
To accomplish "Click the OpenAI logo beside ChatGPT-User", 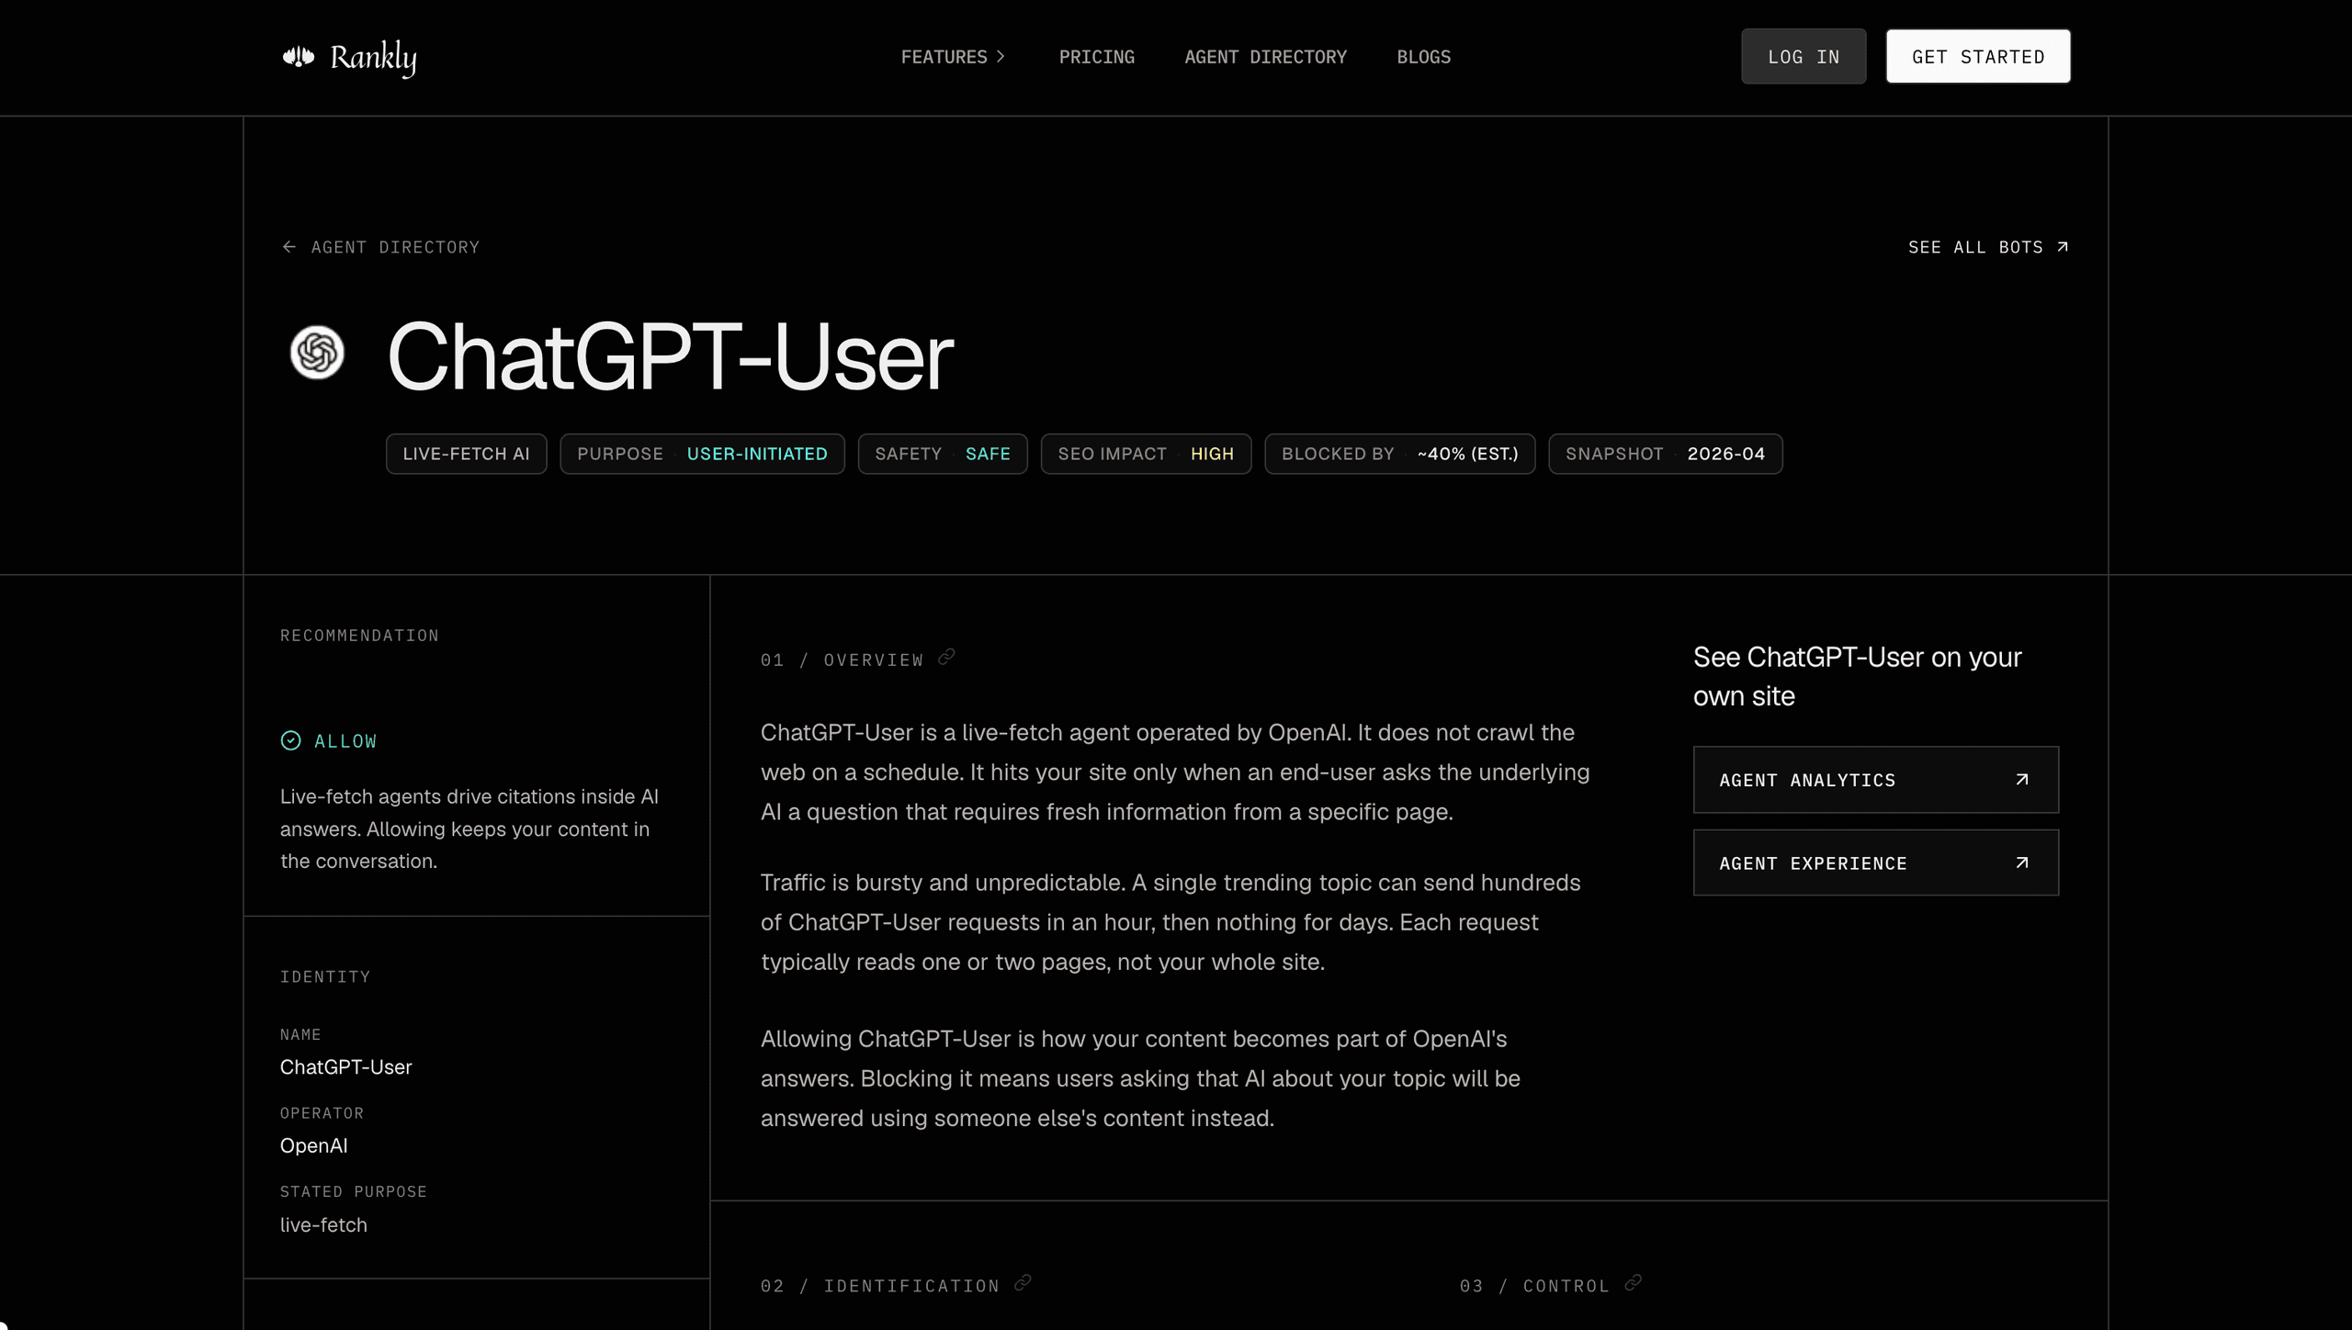I will (317, 353).
